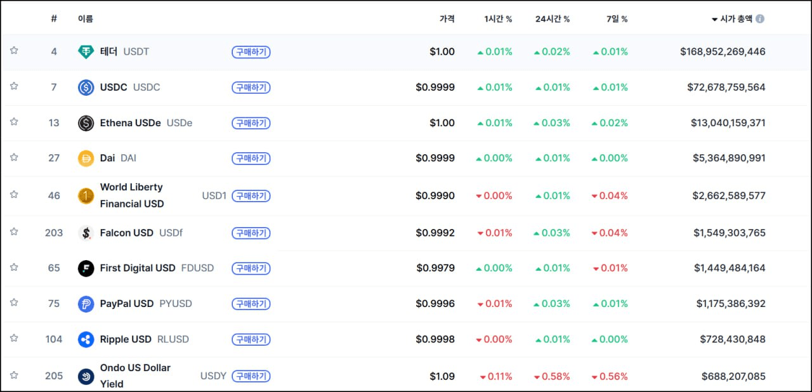812x392 pixels.
Task: Click the market cap value $2,662,589,577
Action: (x=730, y=195)
